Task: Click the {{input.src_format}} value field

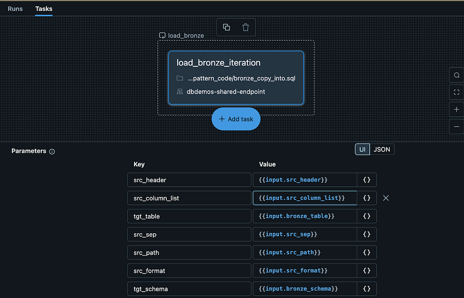Action: tap(305, 270)
